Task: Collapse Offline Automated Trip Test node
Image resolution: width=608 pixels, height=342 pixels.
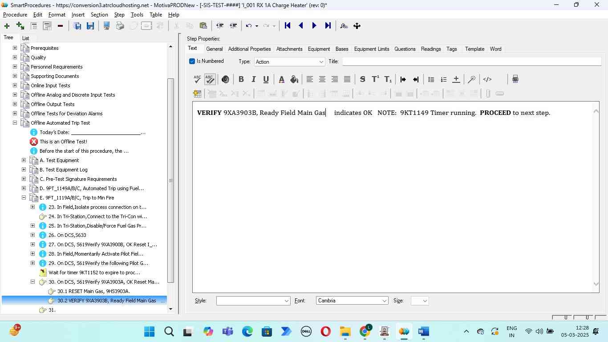Action: tap(15, 123)
